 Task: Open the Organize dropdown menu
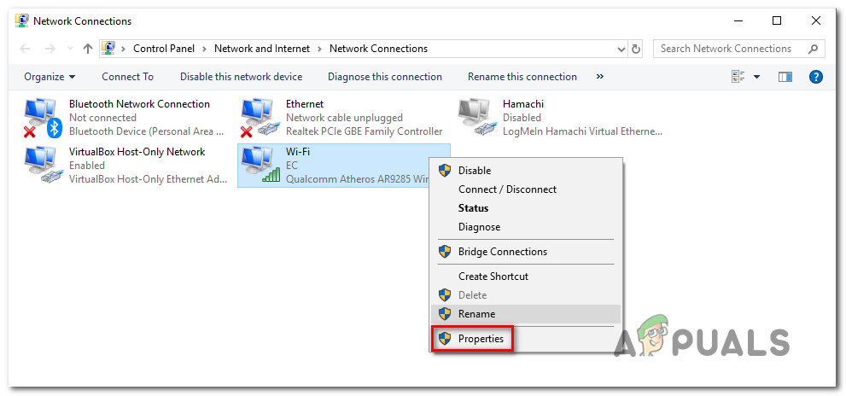click(50, 77)
